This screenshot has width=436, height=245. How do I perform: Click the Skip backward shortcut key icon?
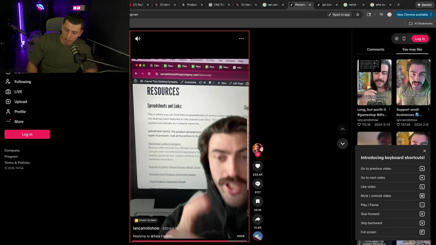coord(422,223)
